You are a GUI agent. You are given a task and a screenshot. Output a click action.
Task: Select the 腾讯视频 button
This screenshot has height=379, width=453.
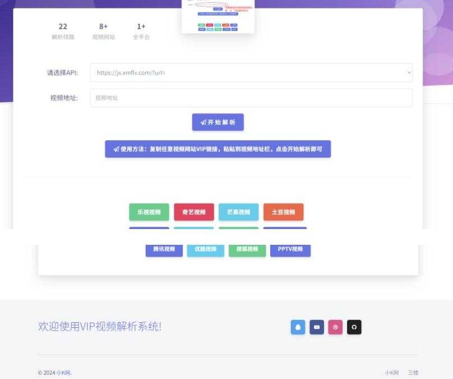pos(163,250)
